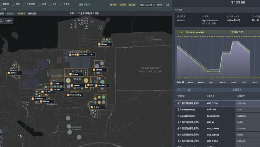The height and width of the screenshot is (147, 260).
Task: Click the 14 Area map pin icon
Action: click(94, 70)
